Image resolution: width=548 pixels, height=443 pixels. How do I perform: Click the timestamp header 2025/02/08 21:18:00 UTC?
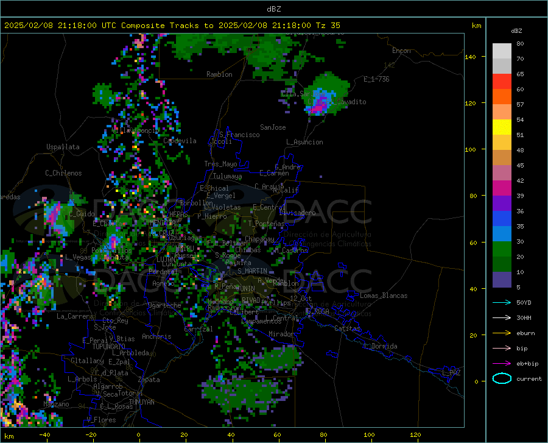point(60,26)
